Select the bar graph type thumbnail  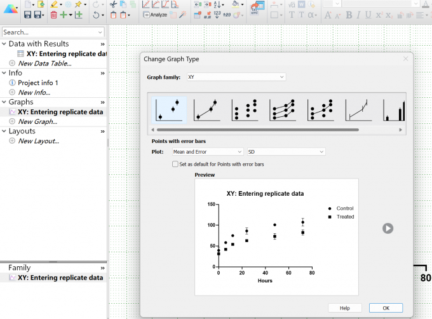[x=394, y=111]
